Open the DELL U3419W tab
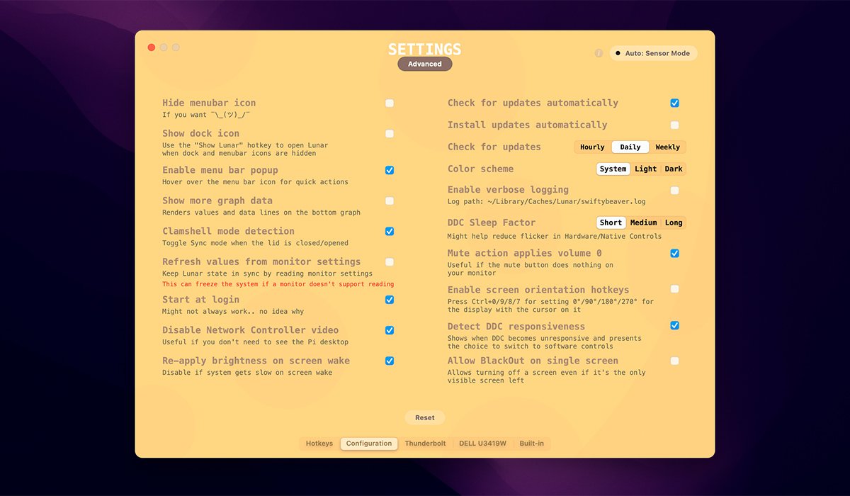The image size is (850, 496). tap(482, 444)
